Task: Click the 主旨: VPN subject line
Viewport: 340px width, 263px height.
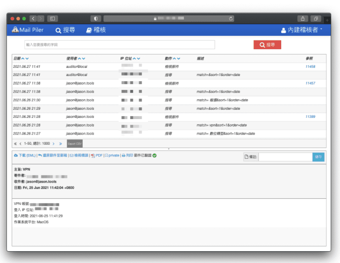Action: (x=22, y=170)
